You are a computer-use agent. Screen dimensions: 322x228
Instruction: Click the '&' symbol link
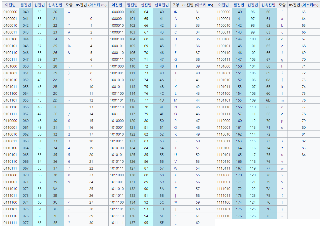[x=69, y=53]
